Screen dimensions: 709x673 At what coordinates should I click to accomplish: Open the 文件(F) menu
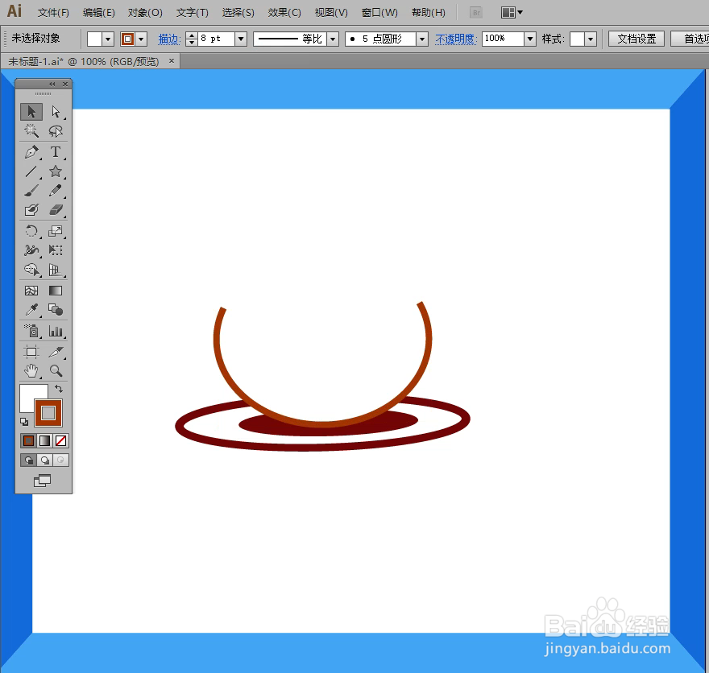tap(53, 13)
